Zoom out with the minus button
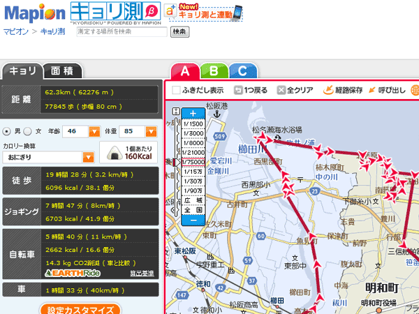 [x=193, y=220]
